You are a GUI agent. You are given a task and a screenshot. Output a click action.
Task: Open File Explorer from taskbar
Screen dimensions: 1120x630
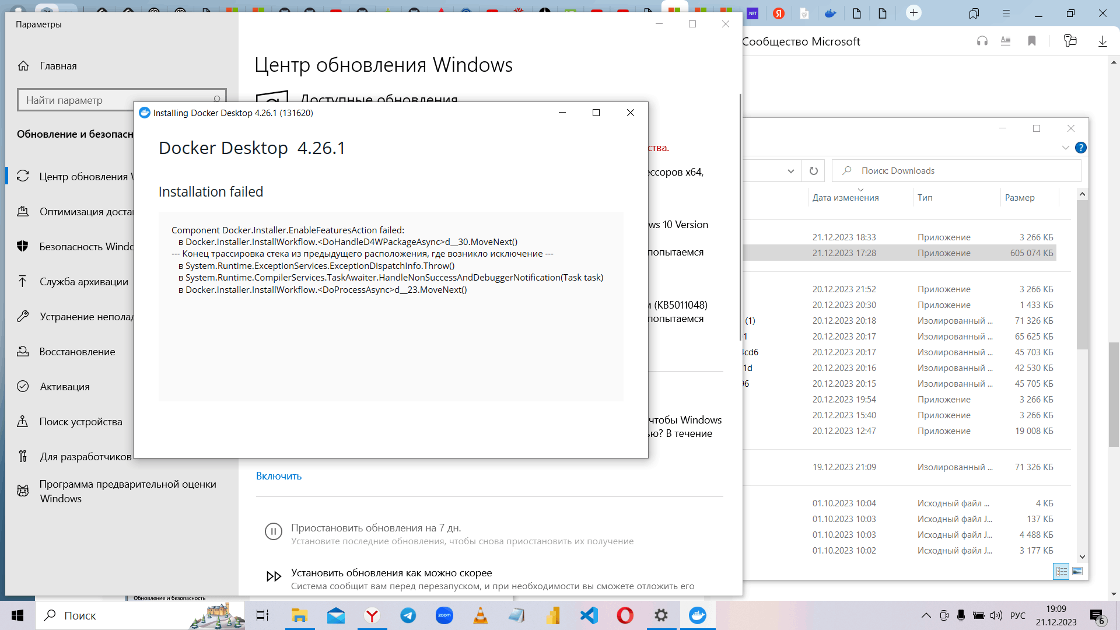coord(299,615)
